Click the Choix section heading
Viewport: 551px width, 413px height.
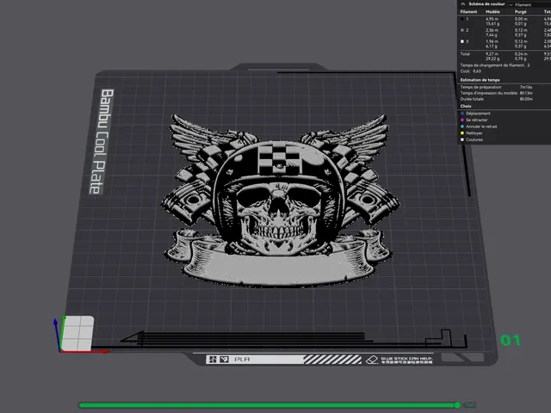pos(466,106)
